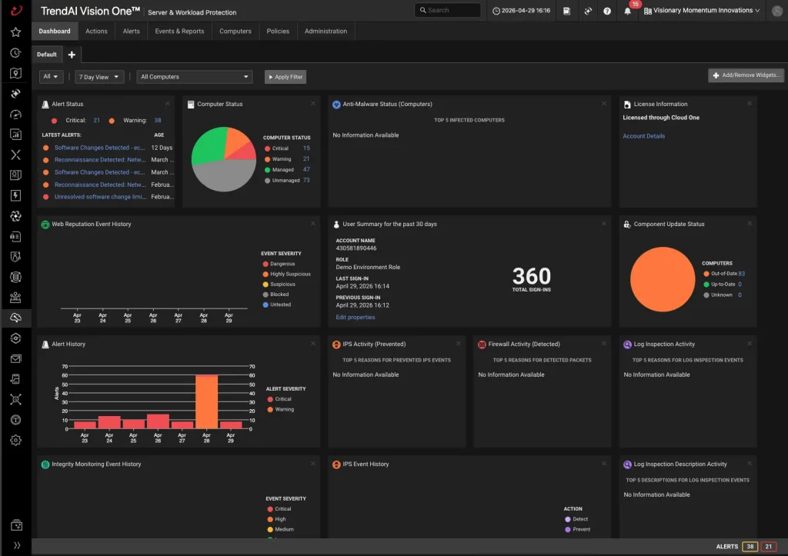The height and width of the screenshot is (556, 788).
Task: Open the Events & Reports tab
Action: [x=179, y=31]
